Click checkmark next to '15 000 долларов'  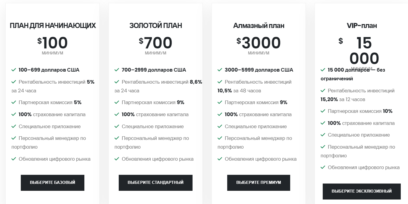click(323, 70)
